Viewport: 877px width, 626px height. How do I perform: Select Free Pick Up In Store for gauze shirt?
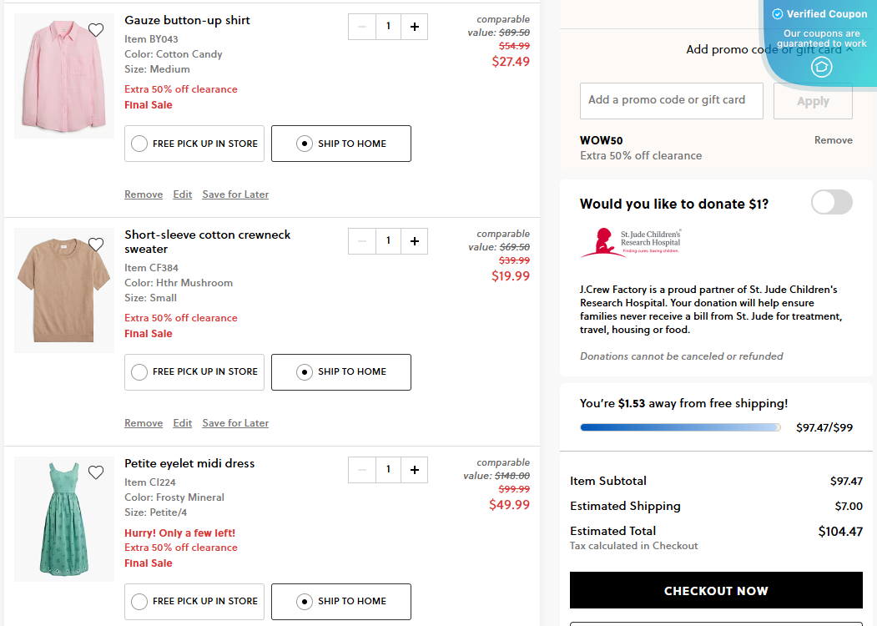point(194,144)
